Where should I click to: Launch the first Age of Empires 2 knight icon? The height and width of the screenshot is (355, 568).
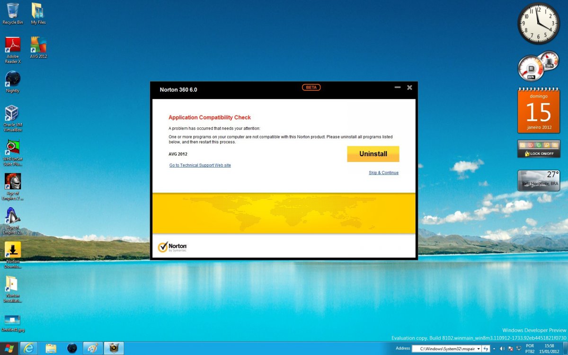click(x=13, y=187)
